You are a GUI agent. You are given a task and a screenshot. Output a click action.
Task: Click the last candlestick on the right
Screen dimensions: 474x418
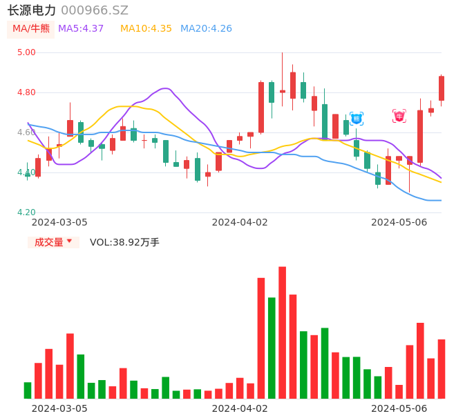point(442,88)
